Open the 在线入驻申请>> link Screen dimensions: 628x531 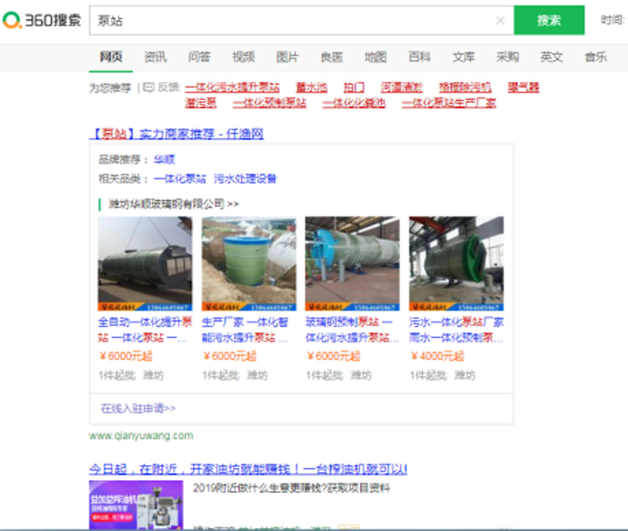[x=138, y=408]
